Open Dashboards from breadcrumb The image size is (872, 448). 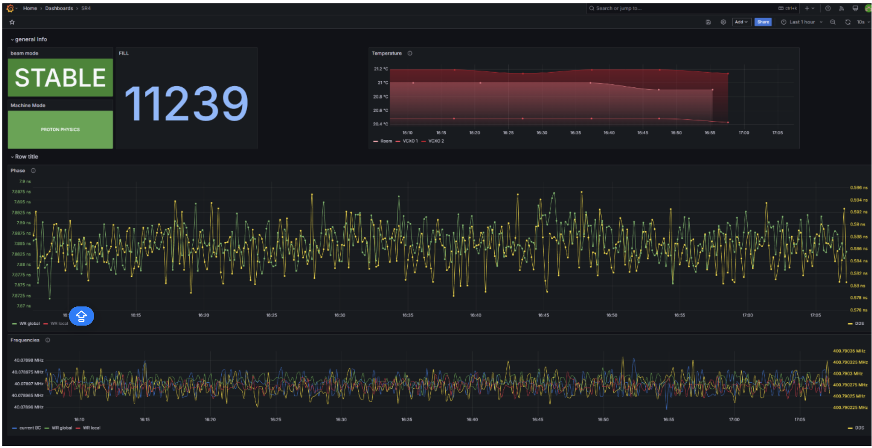tap(59, 8)
